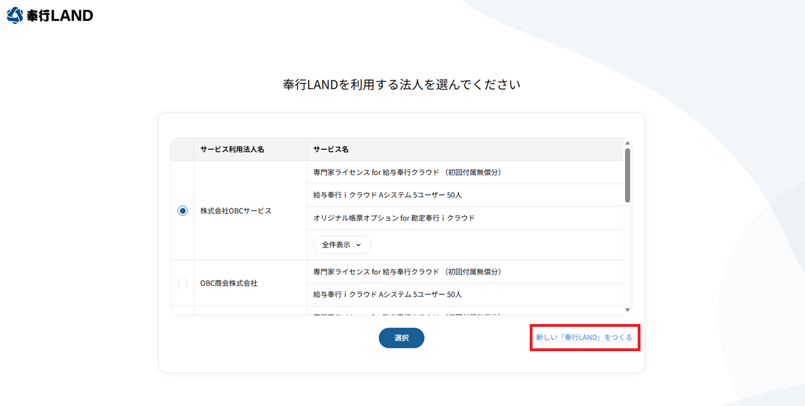Click the OBC商会株式会社 company name cell

(x=251, y=283)
